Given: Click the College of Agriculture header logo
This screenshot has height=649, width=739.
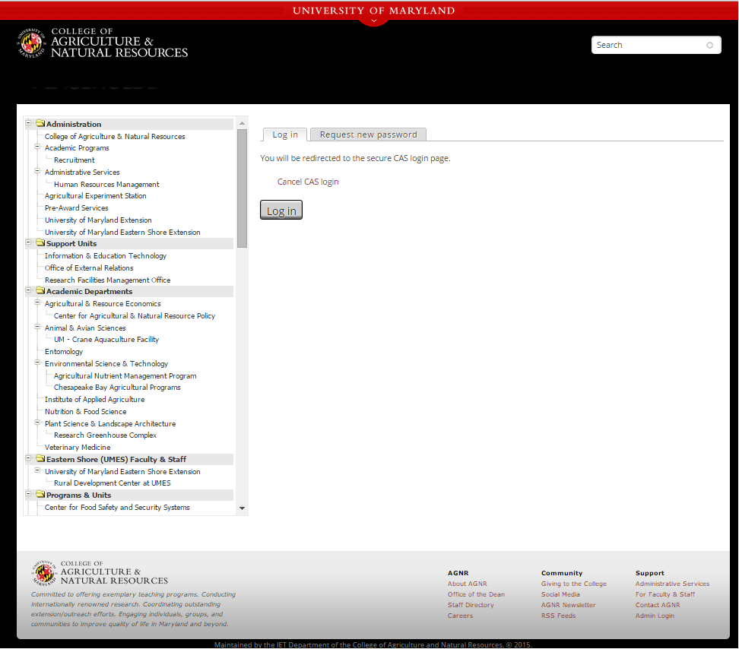Looking at the screenshot, I should coord(103,43).
